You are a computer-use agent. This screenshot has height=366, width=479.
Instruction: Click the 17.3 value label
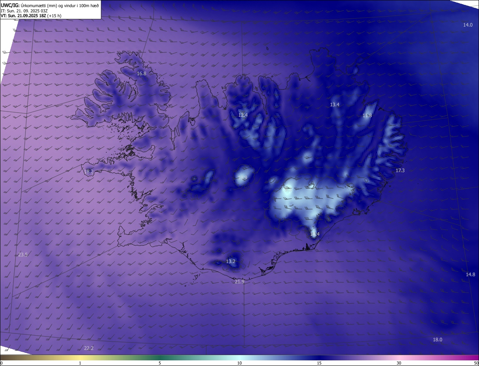point(400,170)
